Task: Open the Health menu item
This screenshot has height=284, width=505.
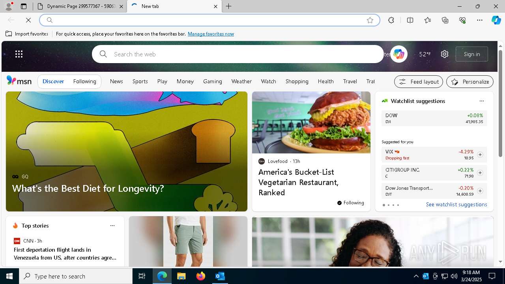Action: [x=326, y=81]
